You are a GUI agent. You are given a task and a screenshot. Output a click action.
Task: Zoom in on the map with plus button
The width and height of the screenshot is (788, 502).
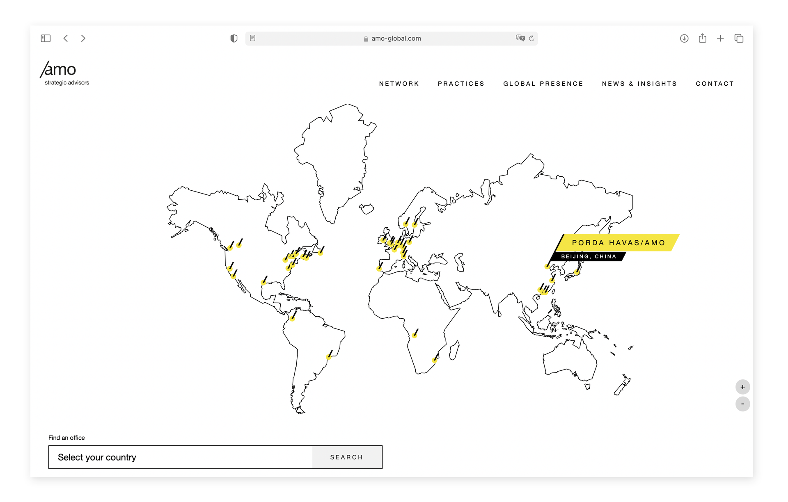(x=742, y=387)
